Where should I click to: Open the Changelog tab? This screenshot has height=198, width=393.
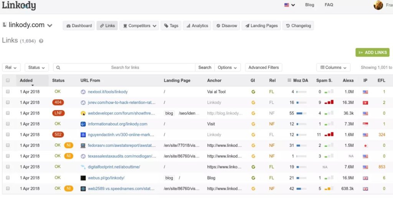tap(298, 26)
